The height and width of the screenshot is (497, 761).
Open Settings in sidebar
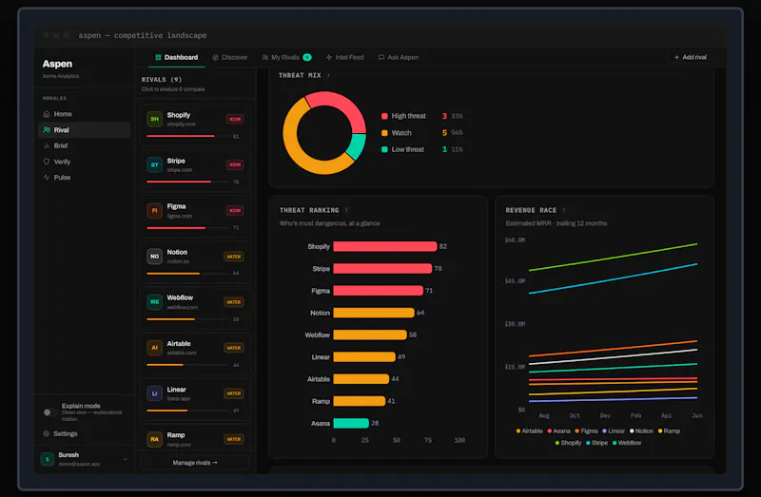[x=60, y=433]
